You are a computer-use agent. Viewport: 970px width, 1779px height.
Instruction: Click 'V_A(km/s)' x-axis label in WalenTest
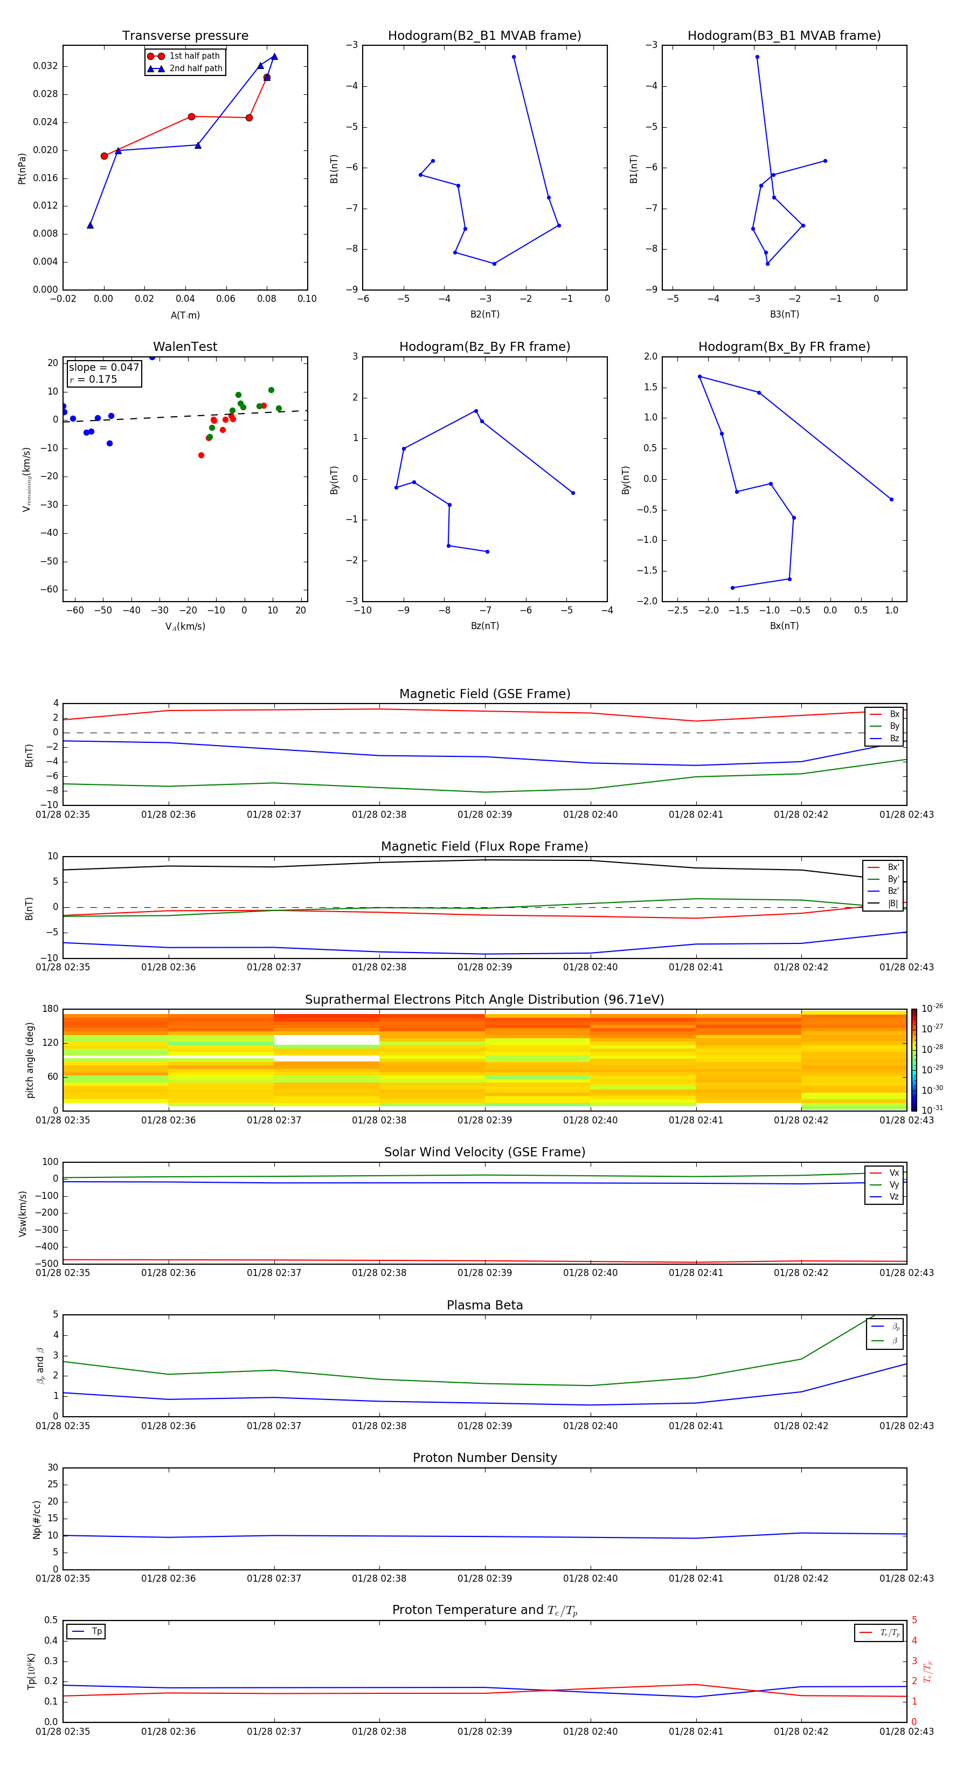click(185, 627)
